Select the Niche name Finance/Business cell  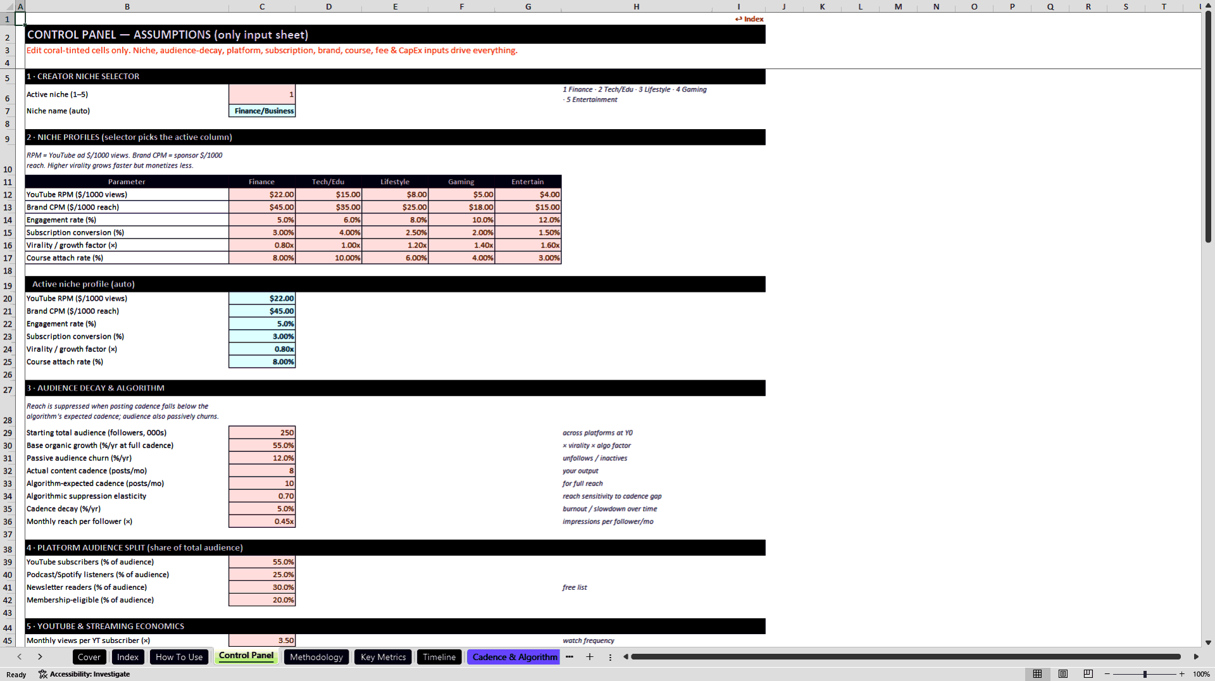click(x=262, y=111)
